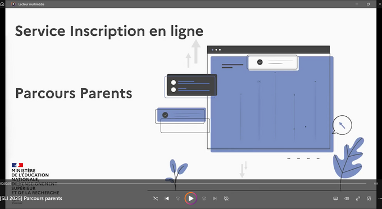Minimize the Lecteur multimédia window
The width and height of the screenshot is (382, 209).
coord(357,4)
